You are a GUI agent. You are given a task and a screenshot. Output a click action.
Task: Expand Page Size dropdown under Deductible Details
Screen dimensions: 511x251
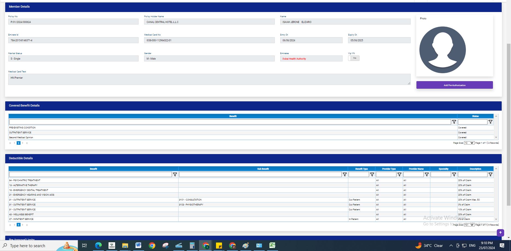pos(469,225)
